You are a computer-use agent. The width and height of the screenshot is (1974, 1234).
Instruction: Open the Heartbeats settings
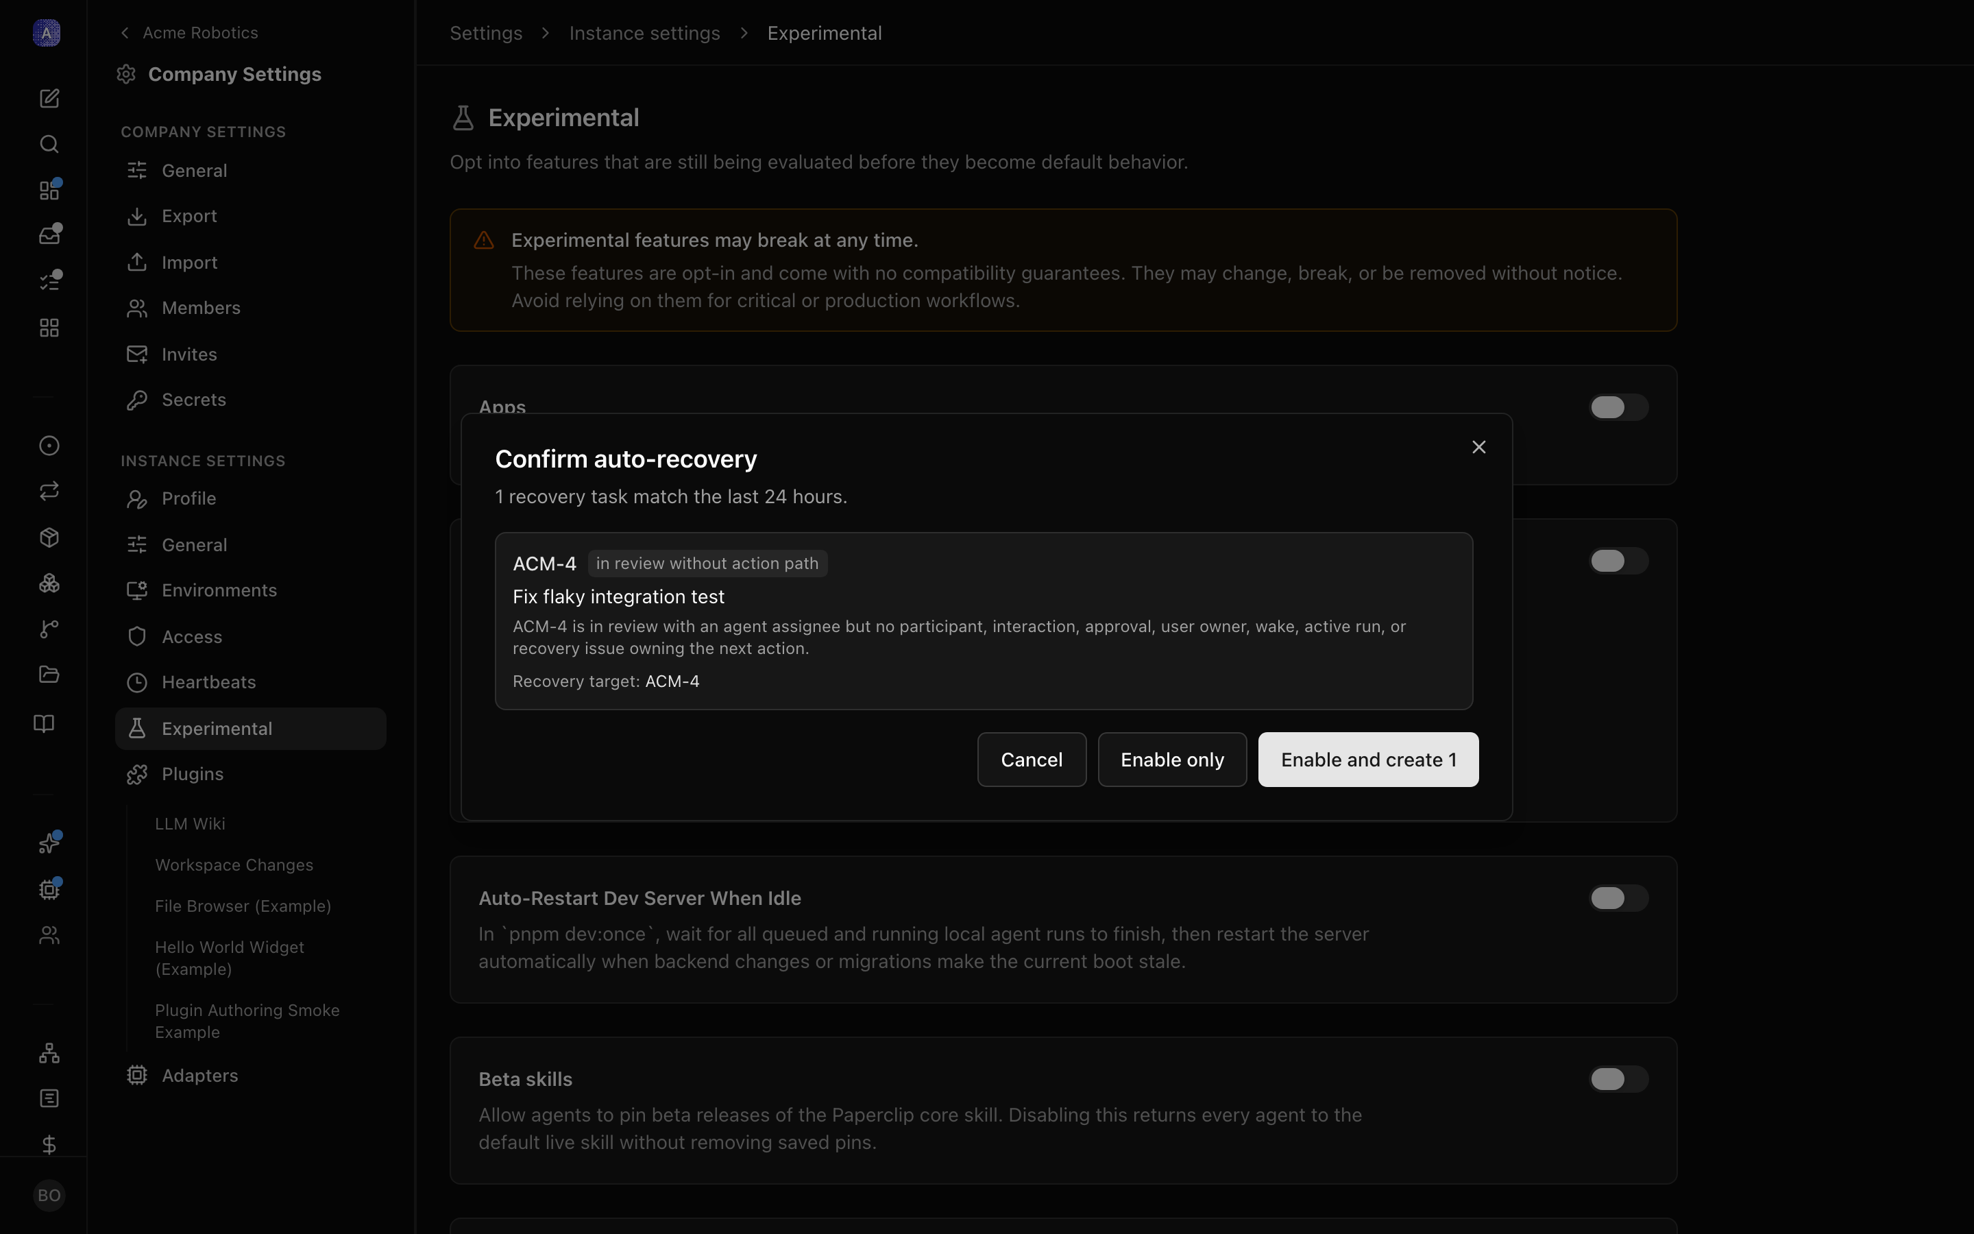pos(250,682)
